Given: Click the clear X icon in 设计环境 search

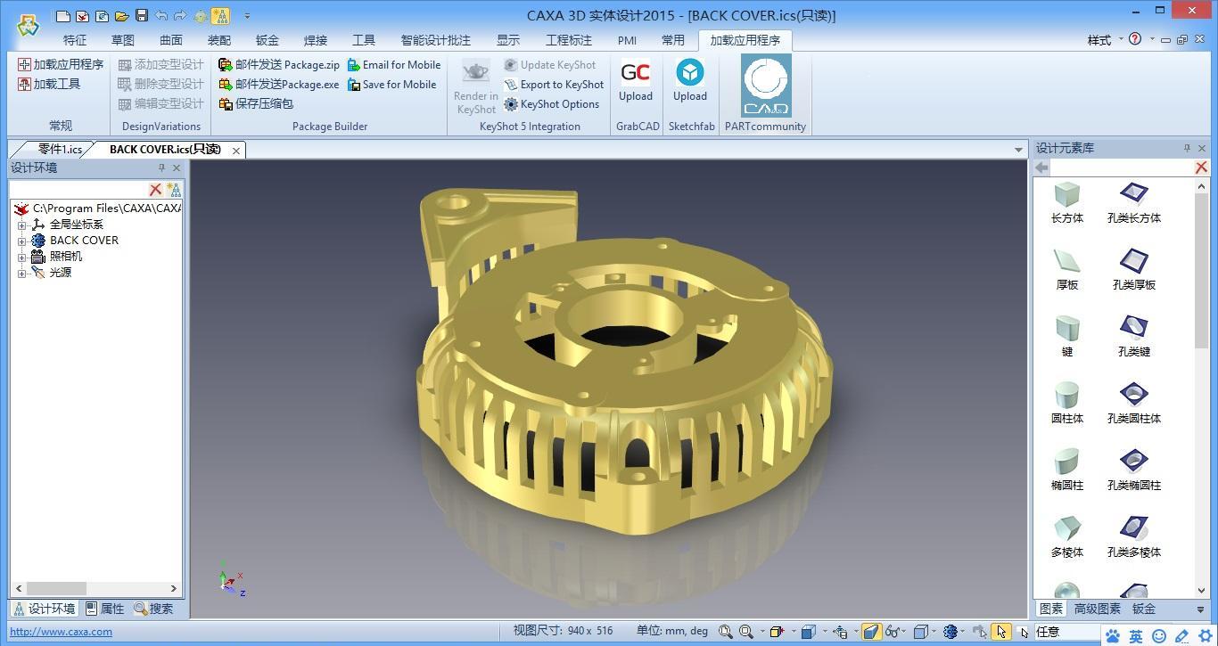Looking at the screenshot, I should (155, 189).
